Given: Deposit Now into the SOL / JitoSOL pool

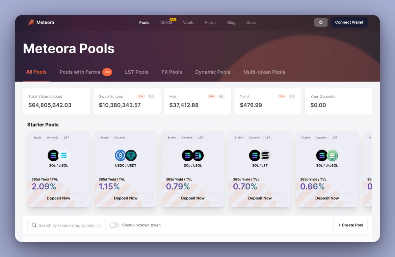Looking at the screenshot, I should coord(327,198).
